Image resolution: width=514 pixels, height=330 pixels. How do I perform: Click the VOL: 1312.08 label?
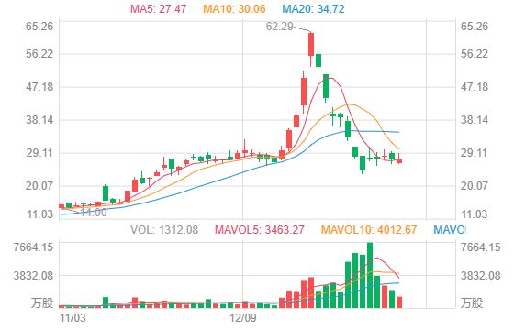tap(164, 230)
